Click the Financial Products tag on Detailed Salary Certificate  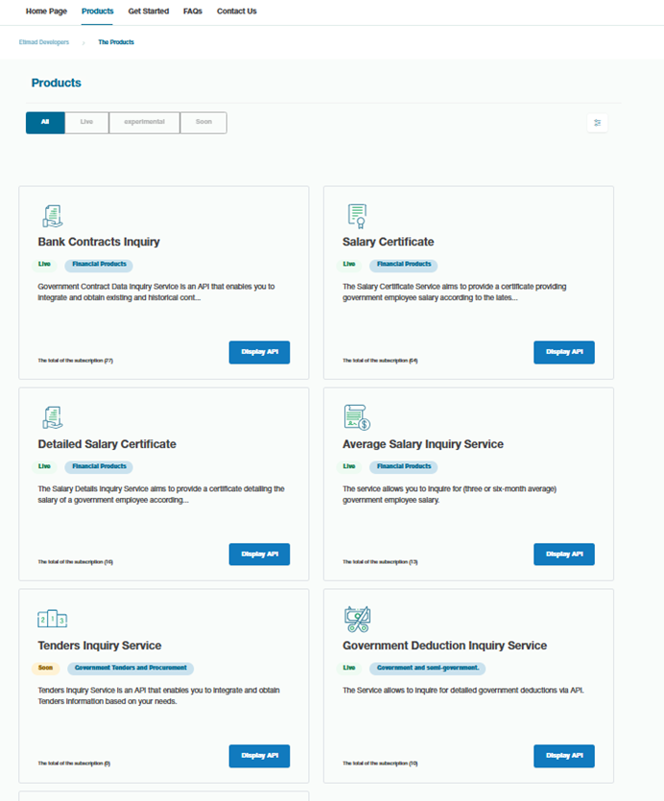[x=99, y=467]
